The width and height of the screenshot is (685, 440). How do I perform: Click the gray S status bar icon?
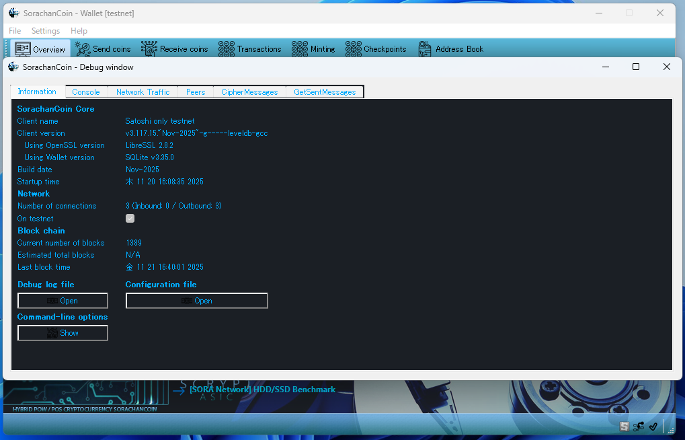point(624,426)
